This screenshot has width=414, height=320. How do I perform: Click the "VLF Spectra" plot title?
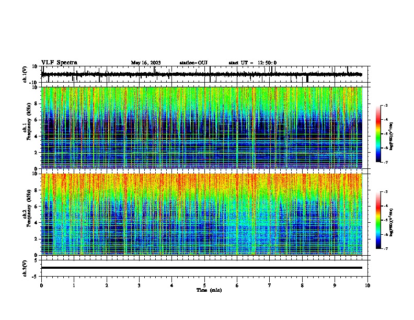pos(59,63)
